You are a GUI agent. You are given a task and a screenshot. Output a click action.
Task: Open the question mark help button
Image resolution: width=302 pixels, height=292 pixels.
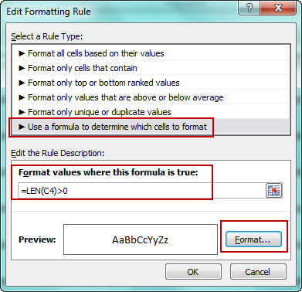[x=249, y=8]
